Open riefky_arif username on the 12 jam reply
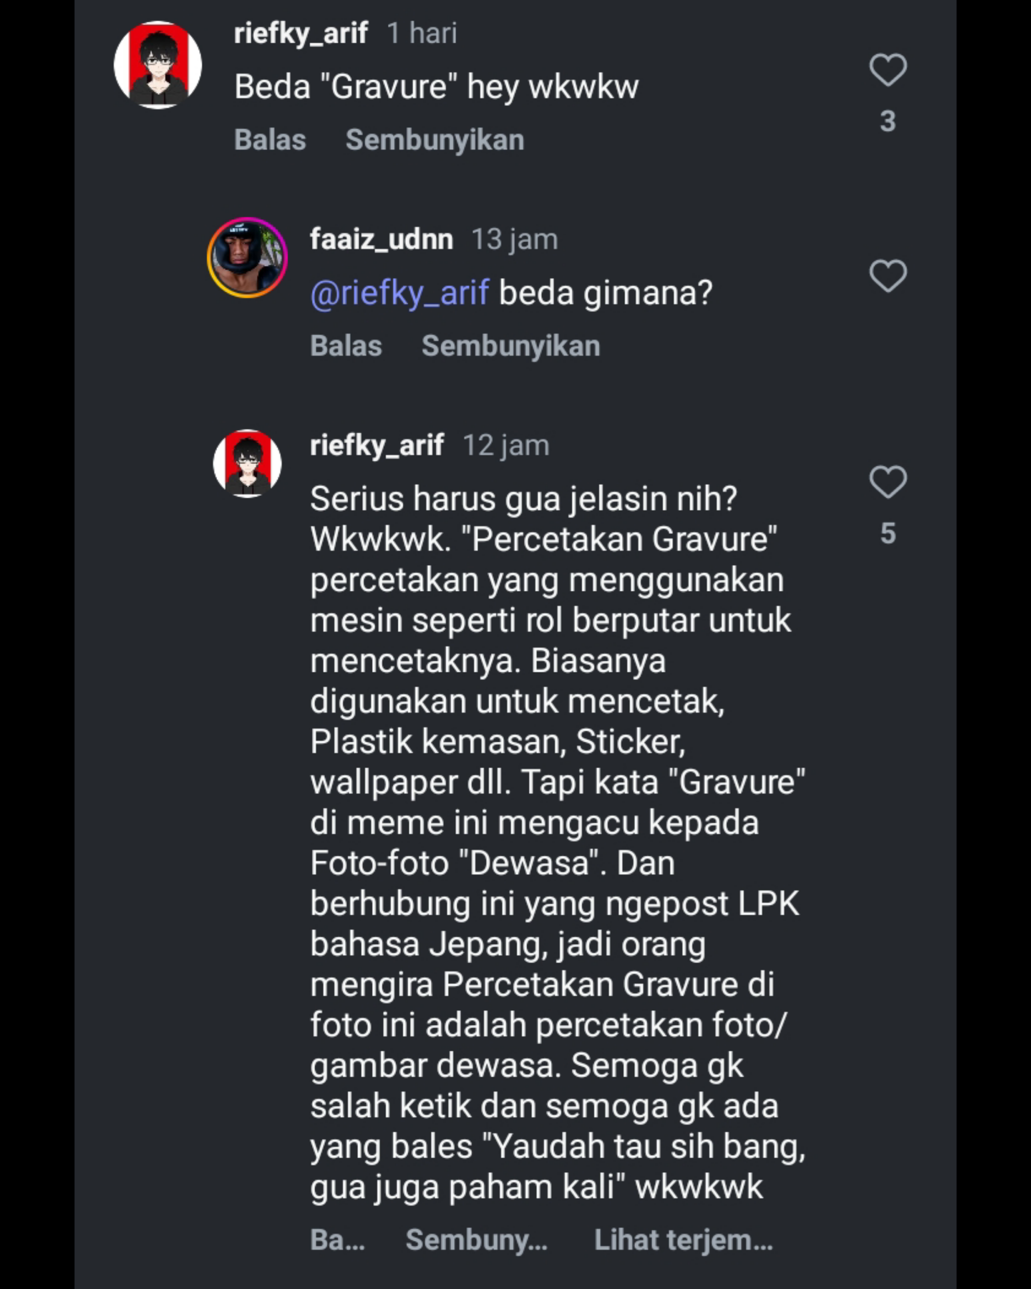Viewport: 1031px width, 1289px height. point(377,446)
